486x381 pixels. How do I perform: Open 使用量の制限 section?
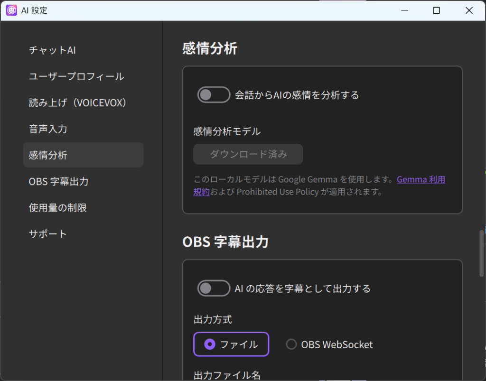pos(83,207)
